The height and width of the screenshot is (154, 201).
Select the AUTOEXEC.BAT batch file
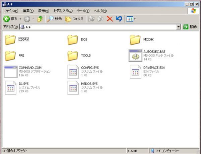pyautogui.click(x=135, y=55)
